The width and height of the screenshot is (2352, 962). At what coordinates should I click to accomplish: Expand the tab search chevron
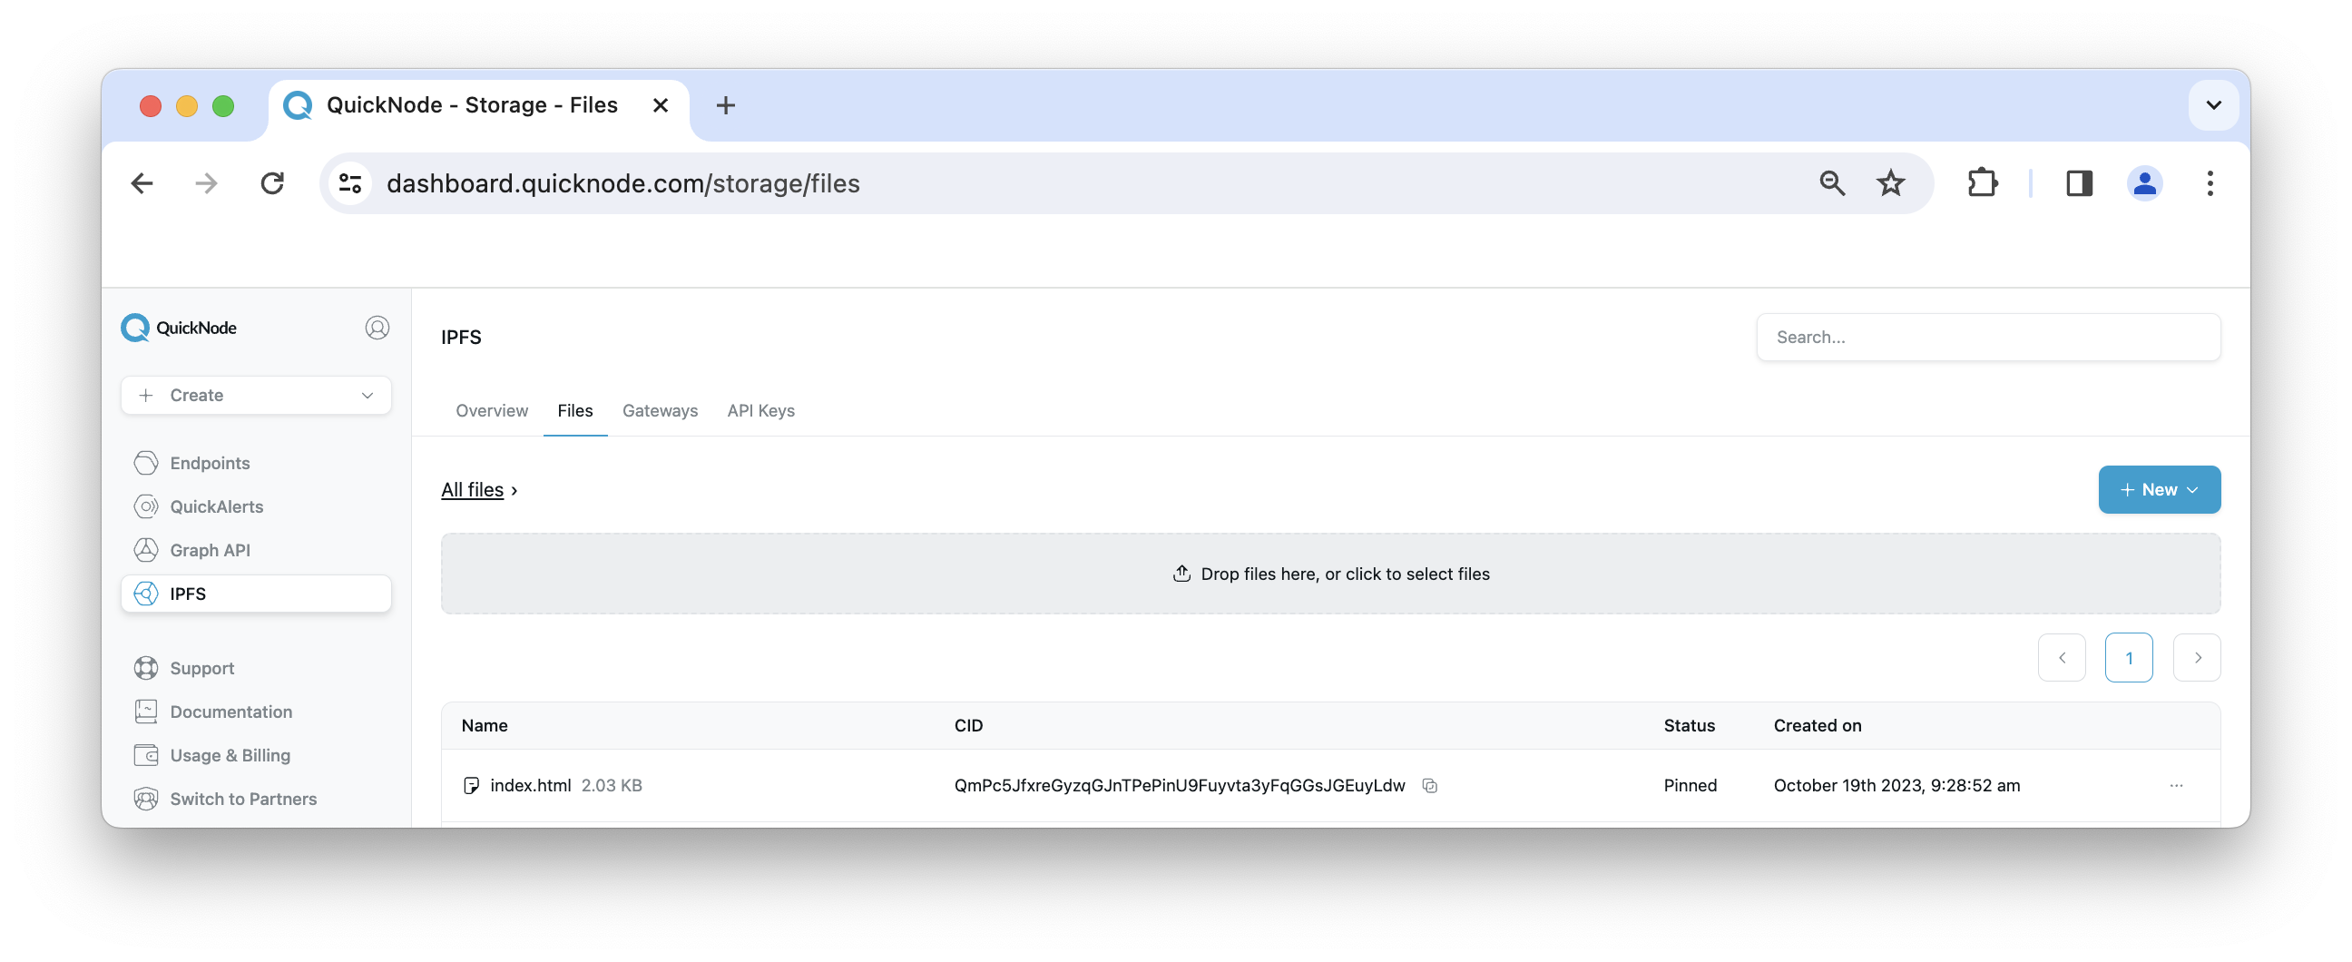click(x=2213, y=105)
